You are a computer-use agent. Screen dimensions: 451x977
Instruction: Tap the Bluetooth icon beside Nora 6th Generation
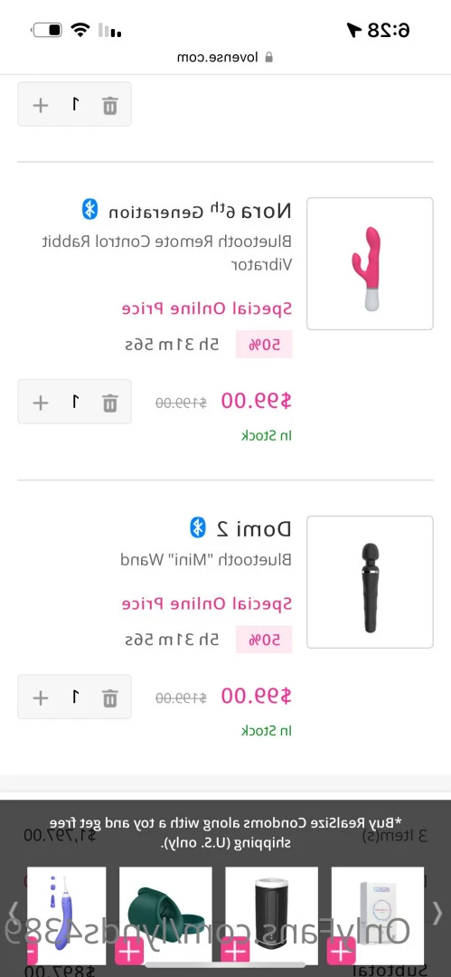point(90,210)
